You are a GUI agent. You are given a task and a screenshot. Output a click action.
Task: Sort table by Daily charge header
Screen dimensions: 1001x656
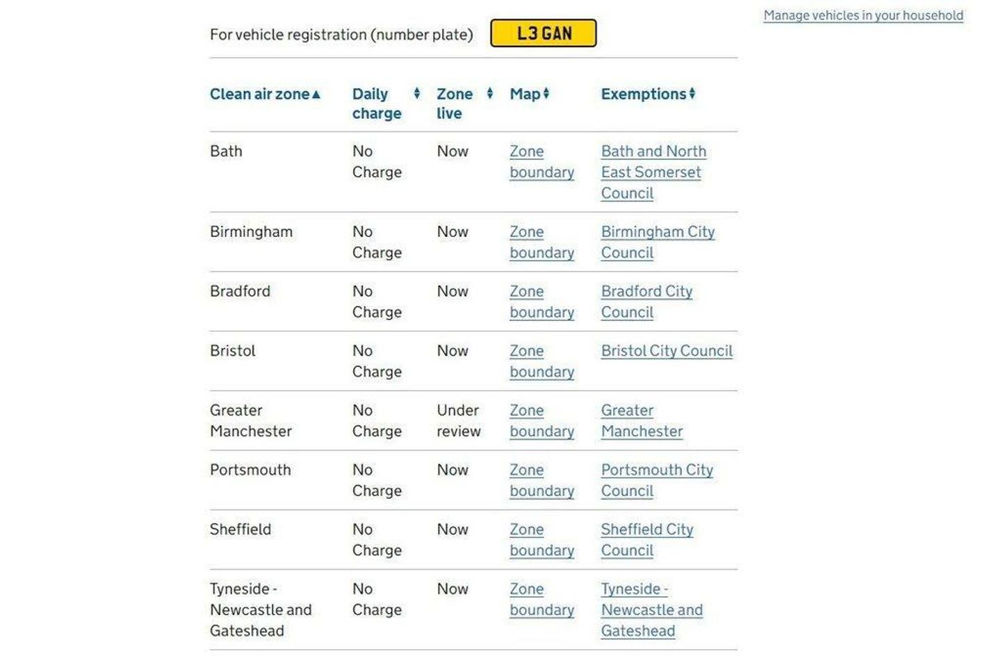(377, 104)
